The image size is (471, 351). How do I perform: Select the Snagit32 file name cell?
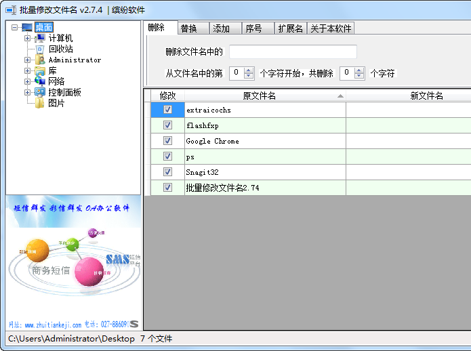pos(265,172)
